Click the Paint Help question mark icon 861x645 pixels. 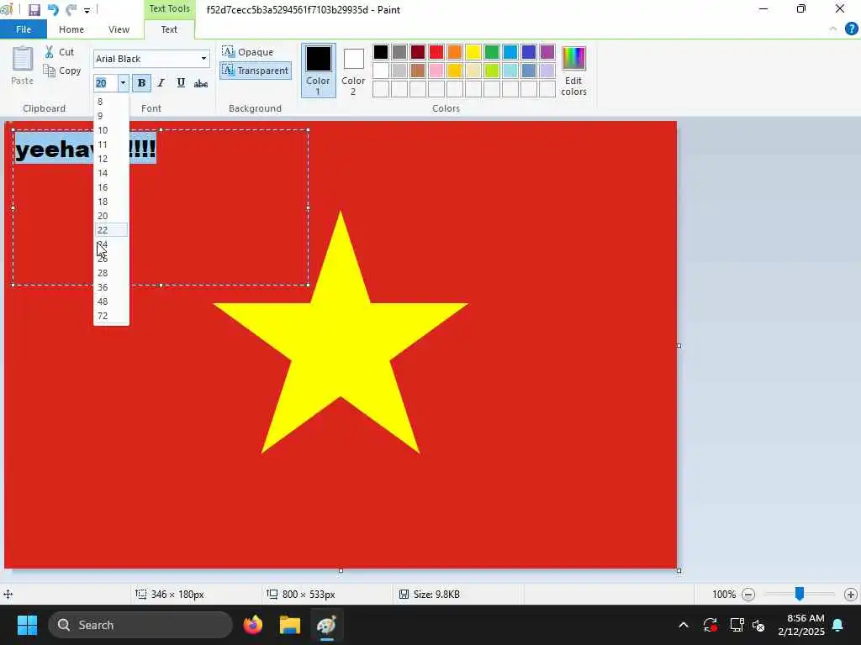point(851,29)
